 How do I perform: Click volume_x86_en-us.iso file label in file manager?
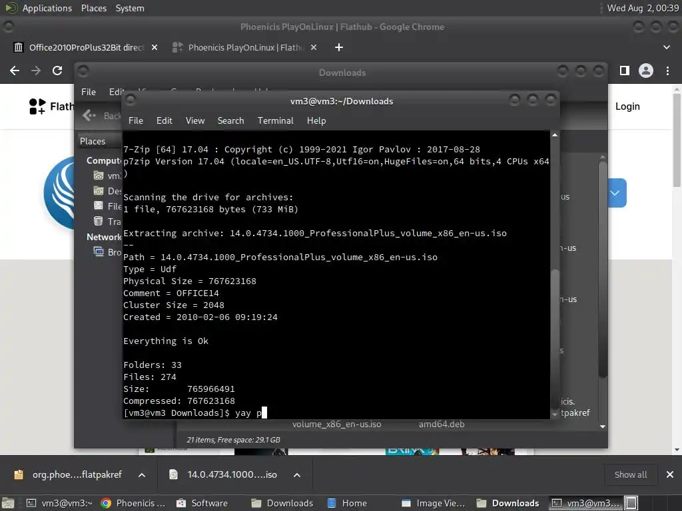coord(336,424)
